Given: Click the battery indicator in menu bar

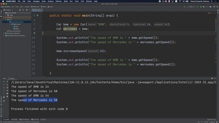Looking at the screenshot, I should pyautogui.click(x=185, y=1).
